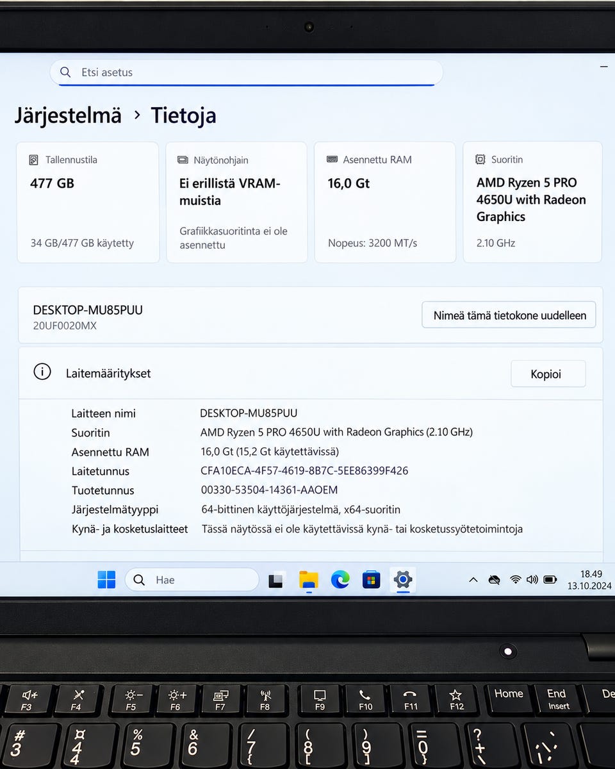Screen dimensions: 615x769
Task: Click the Etsi asetus search field
Action: pos(247,72)
